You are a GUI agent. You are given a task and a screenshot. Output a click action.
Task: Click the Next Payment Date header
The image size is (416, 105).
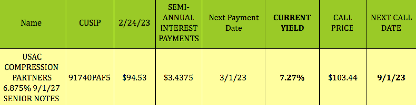234,23
